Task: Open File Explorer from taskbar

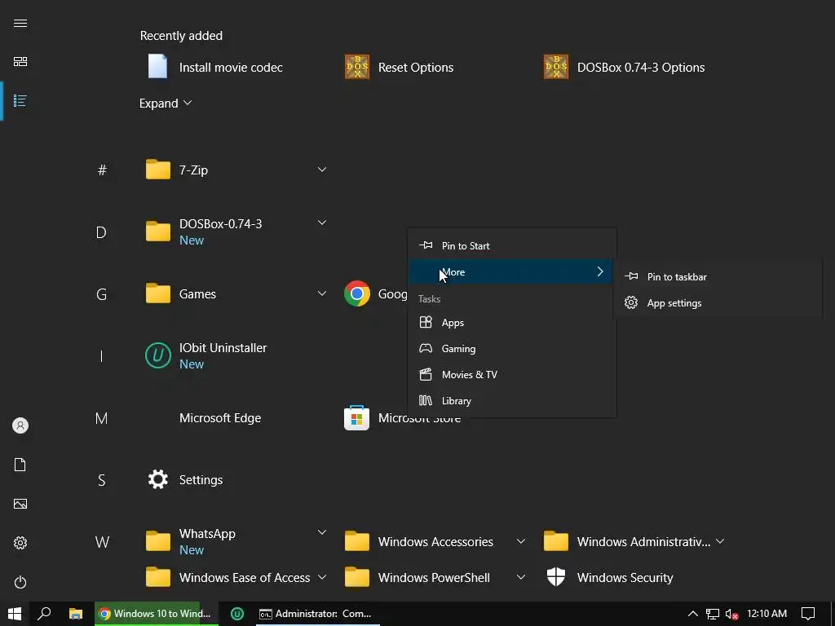Action: pyautogui.click(x=76, y=614)
